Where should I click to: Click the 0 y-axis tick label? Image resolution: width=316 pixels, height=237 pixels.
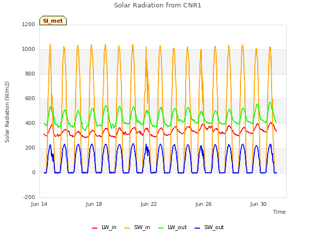point(34,172)
